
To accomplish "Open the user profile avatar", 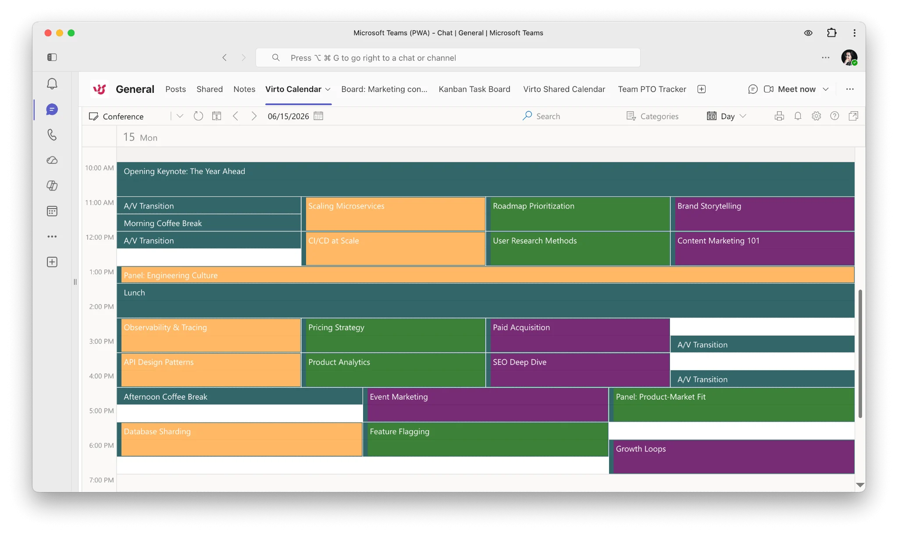I will point(849,57).
